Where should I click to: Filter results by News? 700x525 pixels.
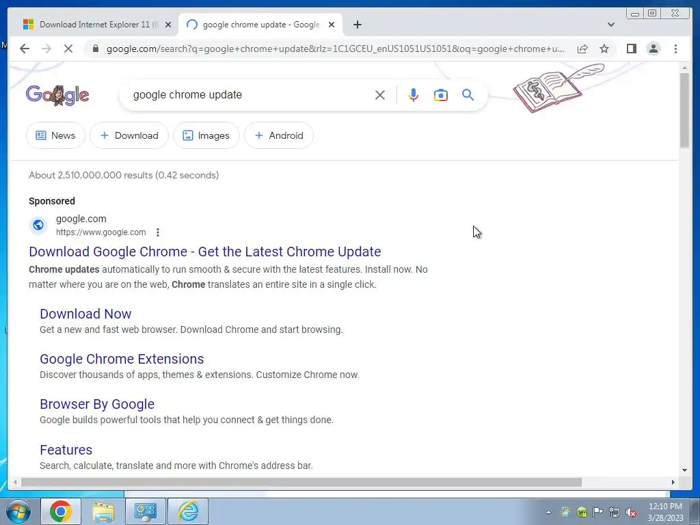pos(56,135)
